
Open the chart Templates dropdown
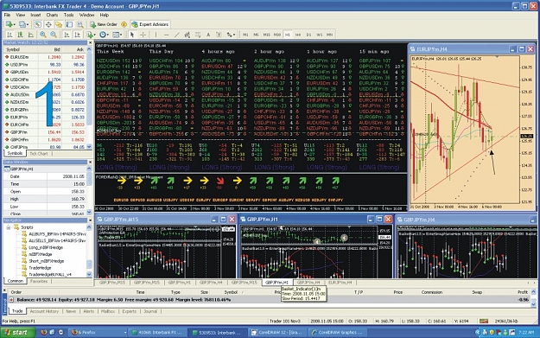(x=118, y=35)
